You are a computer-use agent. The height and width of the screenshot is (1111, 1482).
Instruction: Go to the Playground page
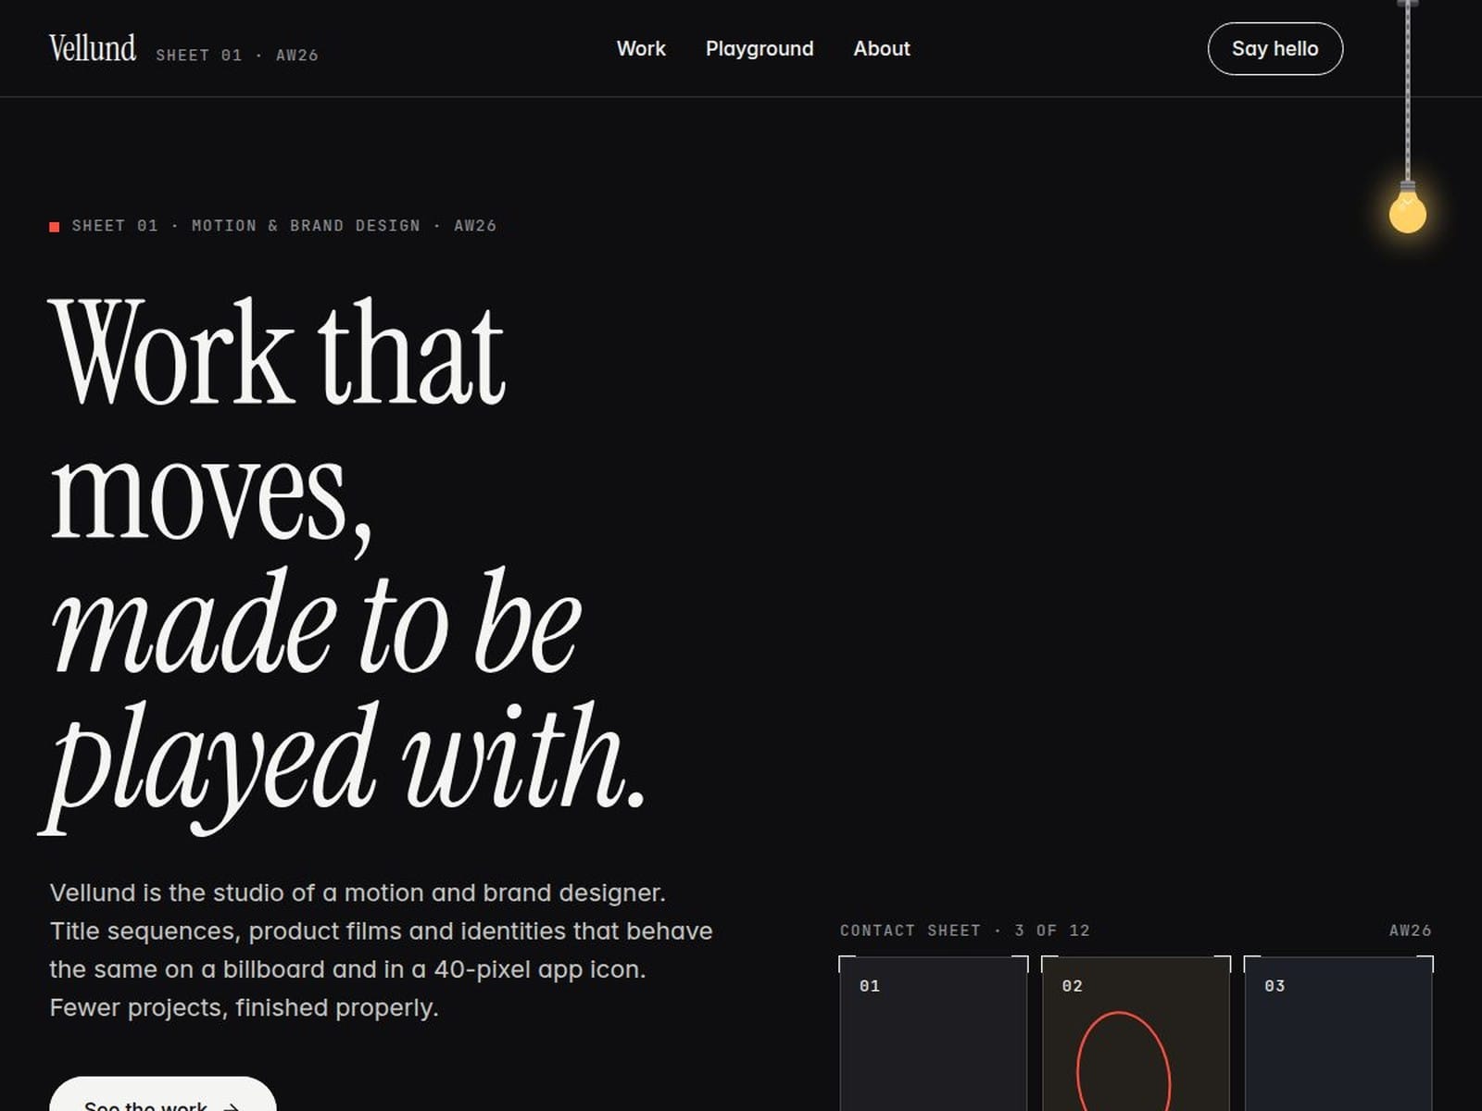tap(760, 48)
